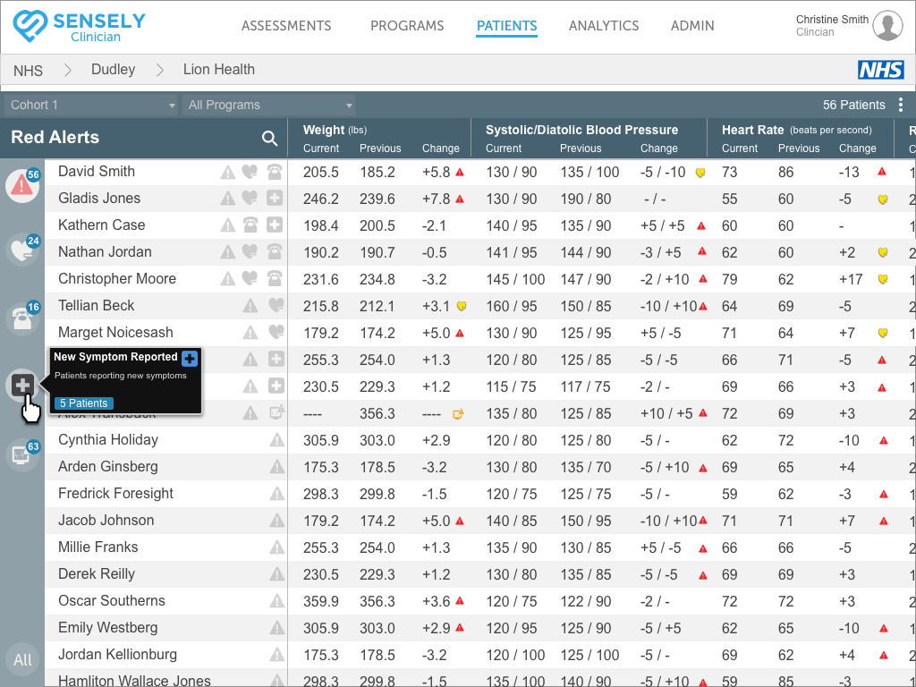
Task: Open the Red Alerts filter with 56 badge
Action: click(22, 185)
